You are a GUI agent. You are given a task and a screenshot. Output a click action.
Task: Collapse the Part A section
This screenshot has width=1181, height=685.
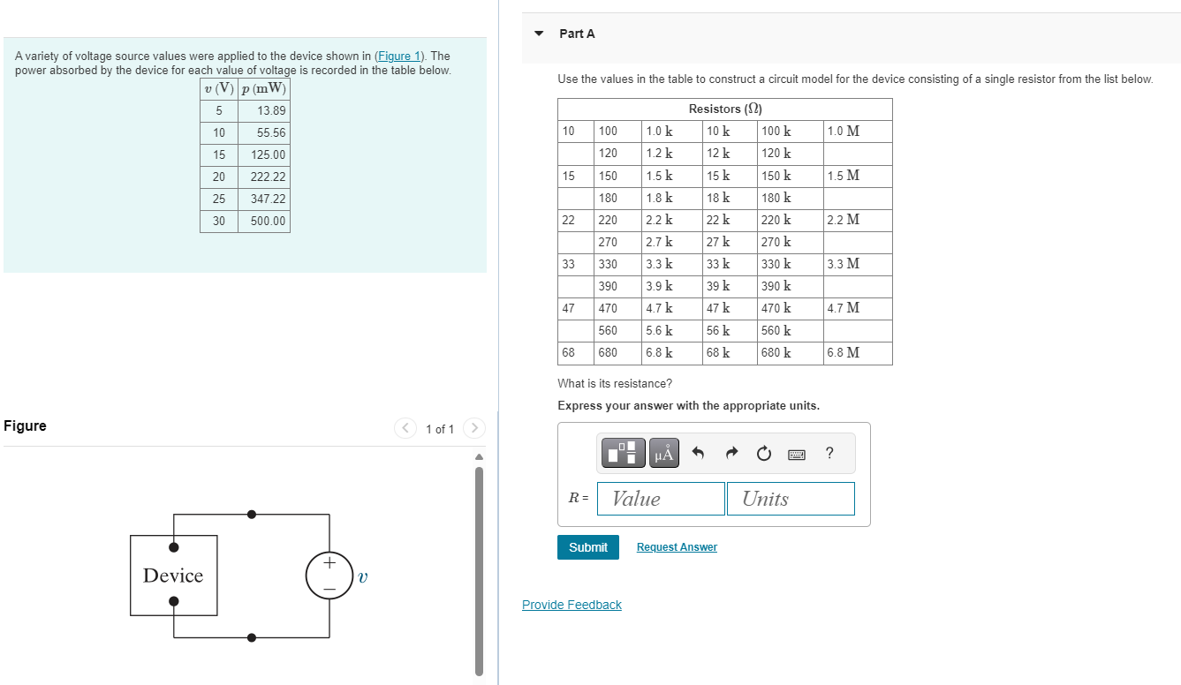click(x=538, y=33)
